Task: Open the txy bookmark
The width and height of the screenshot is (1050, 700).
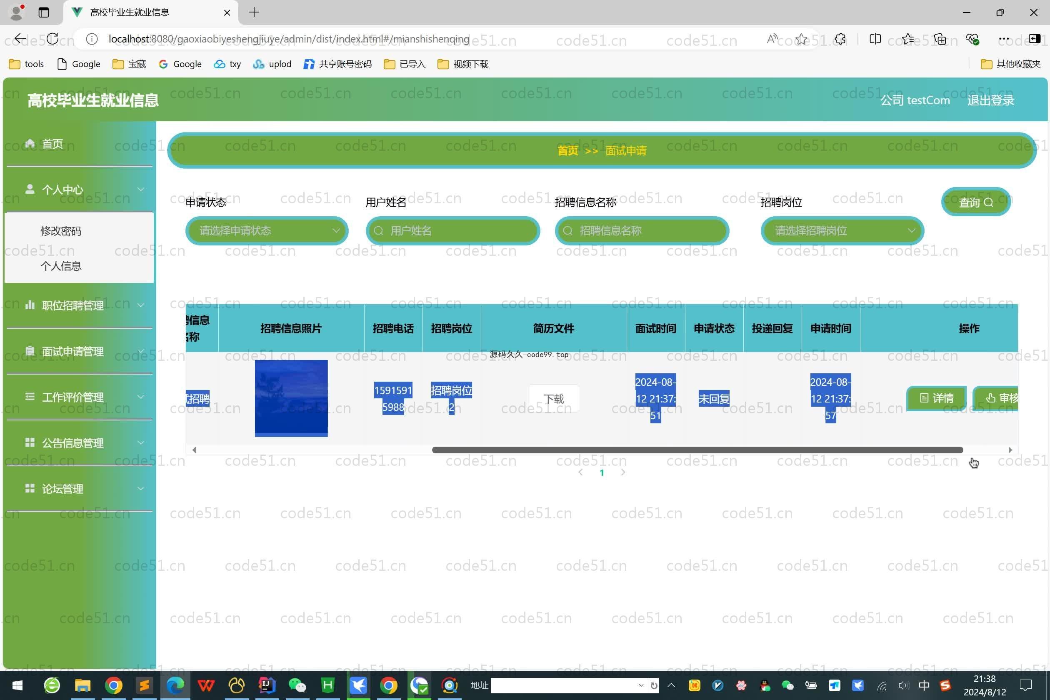Action: [227, 64]
